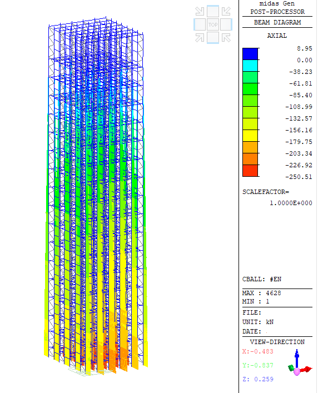Click the AXIAL legend title
This screenshot has width=318, height=393.
point(277,36)
